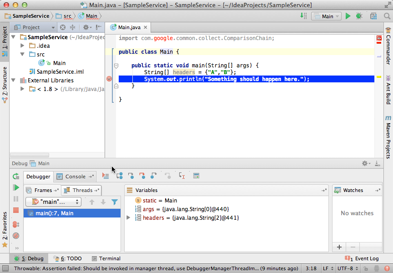The width and height of the screenshot is (393, 273).
Task: Stop the debug session
Action: (16, 210)
